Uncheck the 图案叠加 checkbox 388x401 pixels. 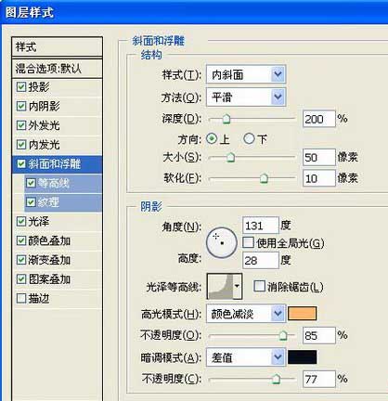[21, 278]
